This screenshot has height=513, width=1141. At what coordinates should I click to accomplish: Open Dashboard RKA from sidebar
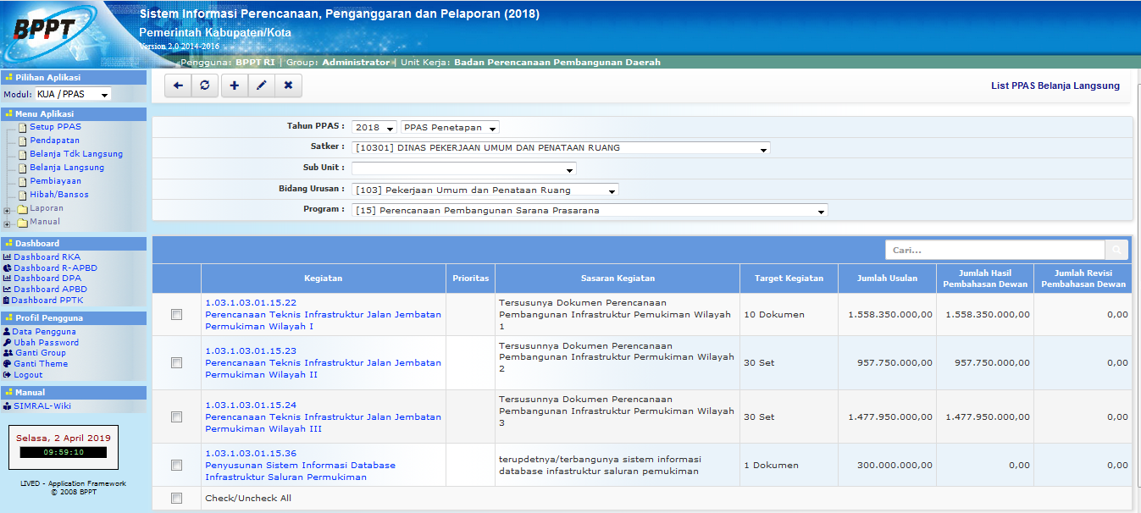tap(47, 257)
